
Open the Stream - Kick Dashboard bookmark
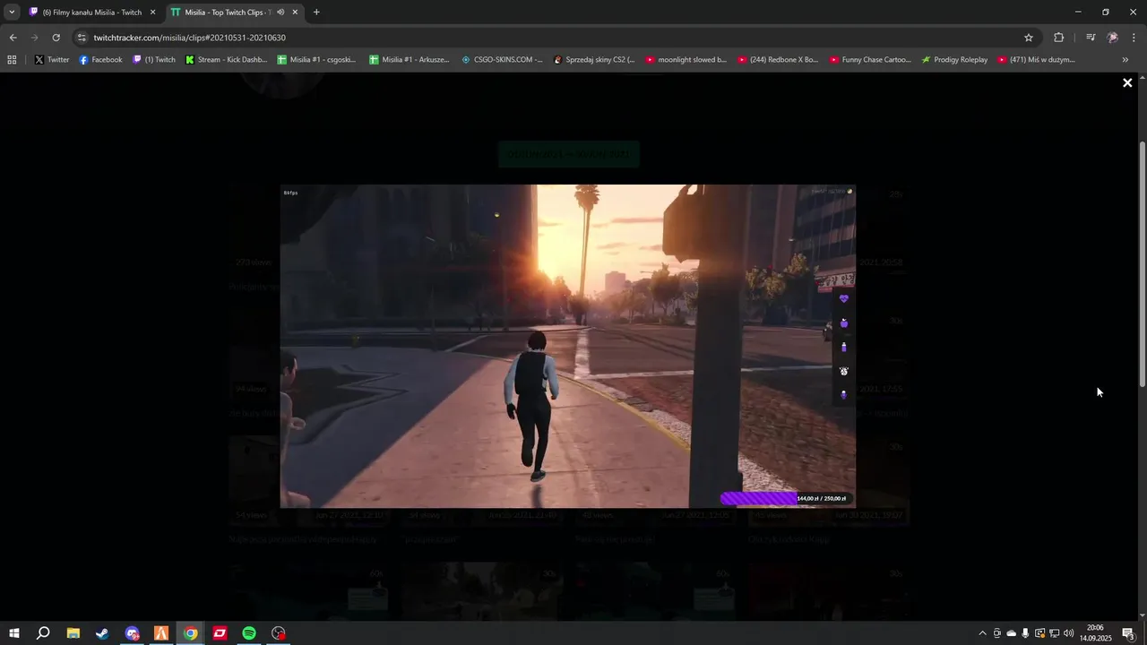click(x=227, y=60)
